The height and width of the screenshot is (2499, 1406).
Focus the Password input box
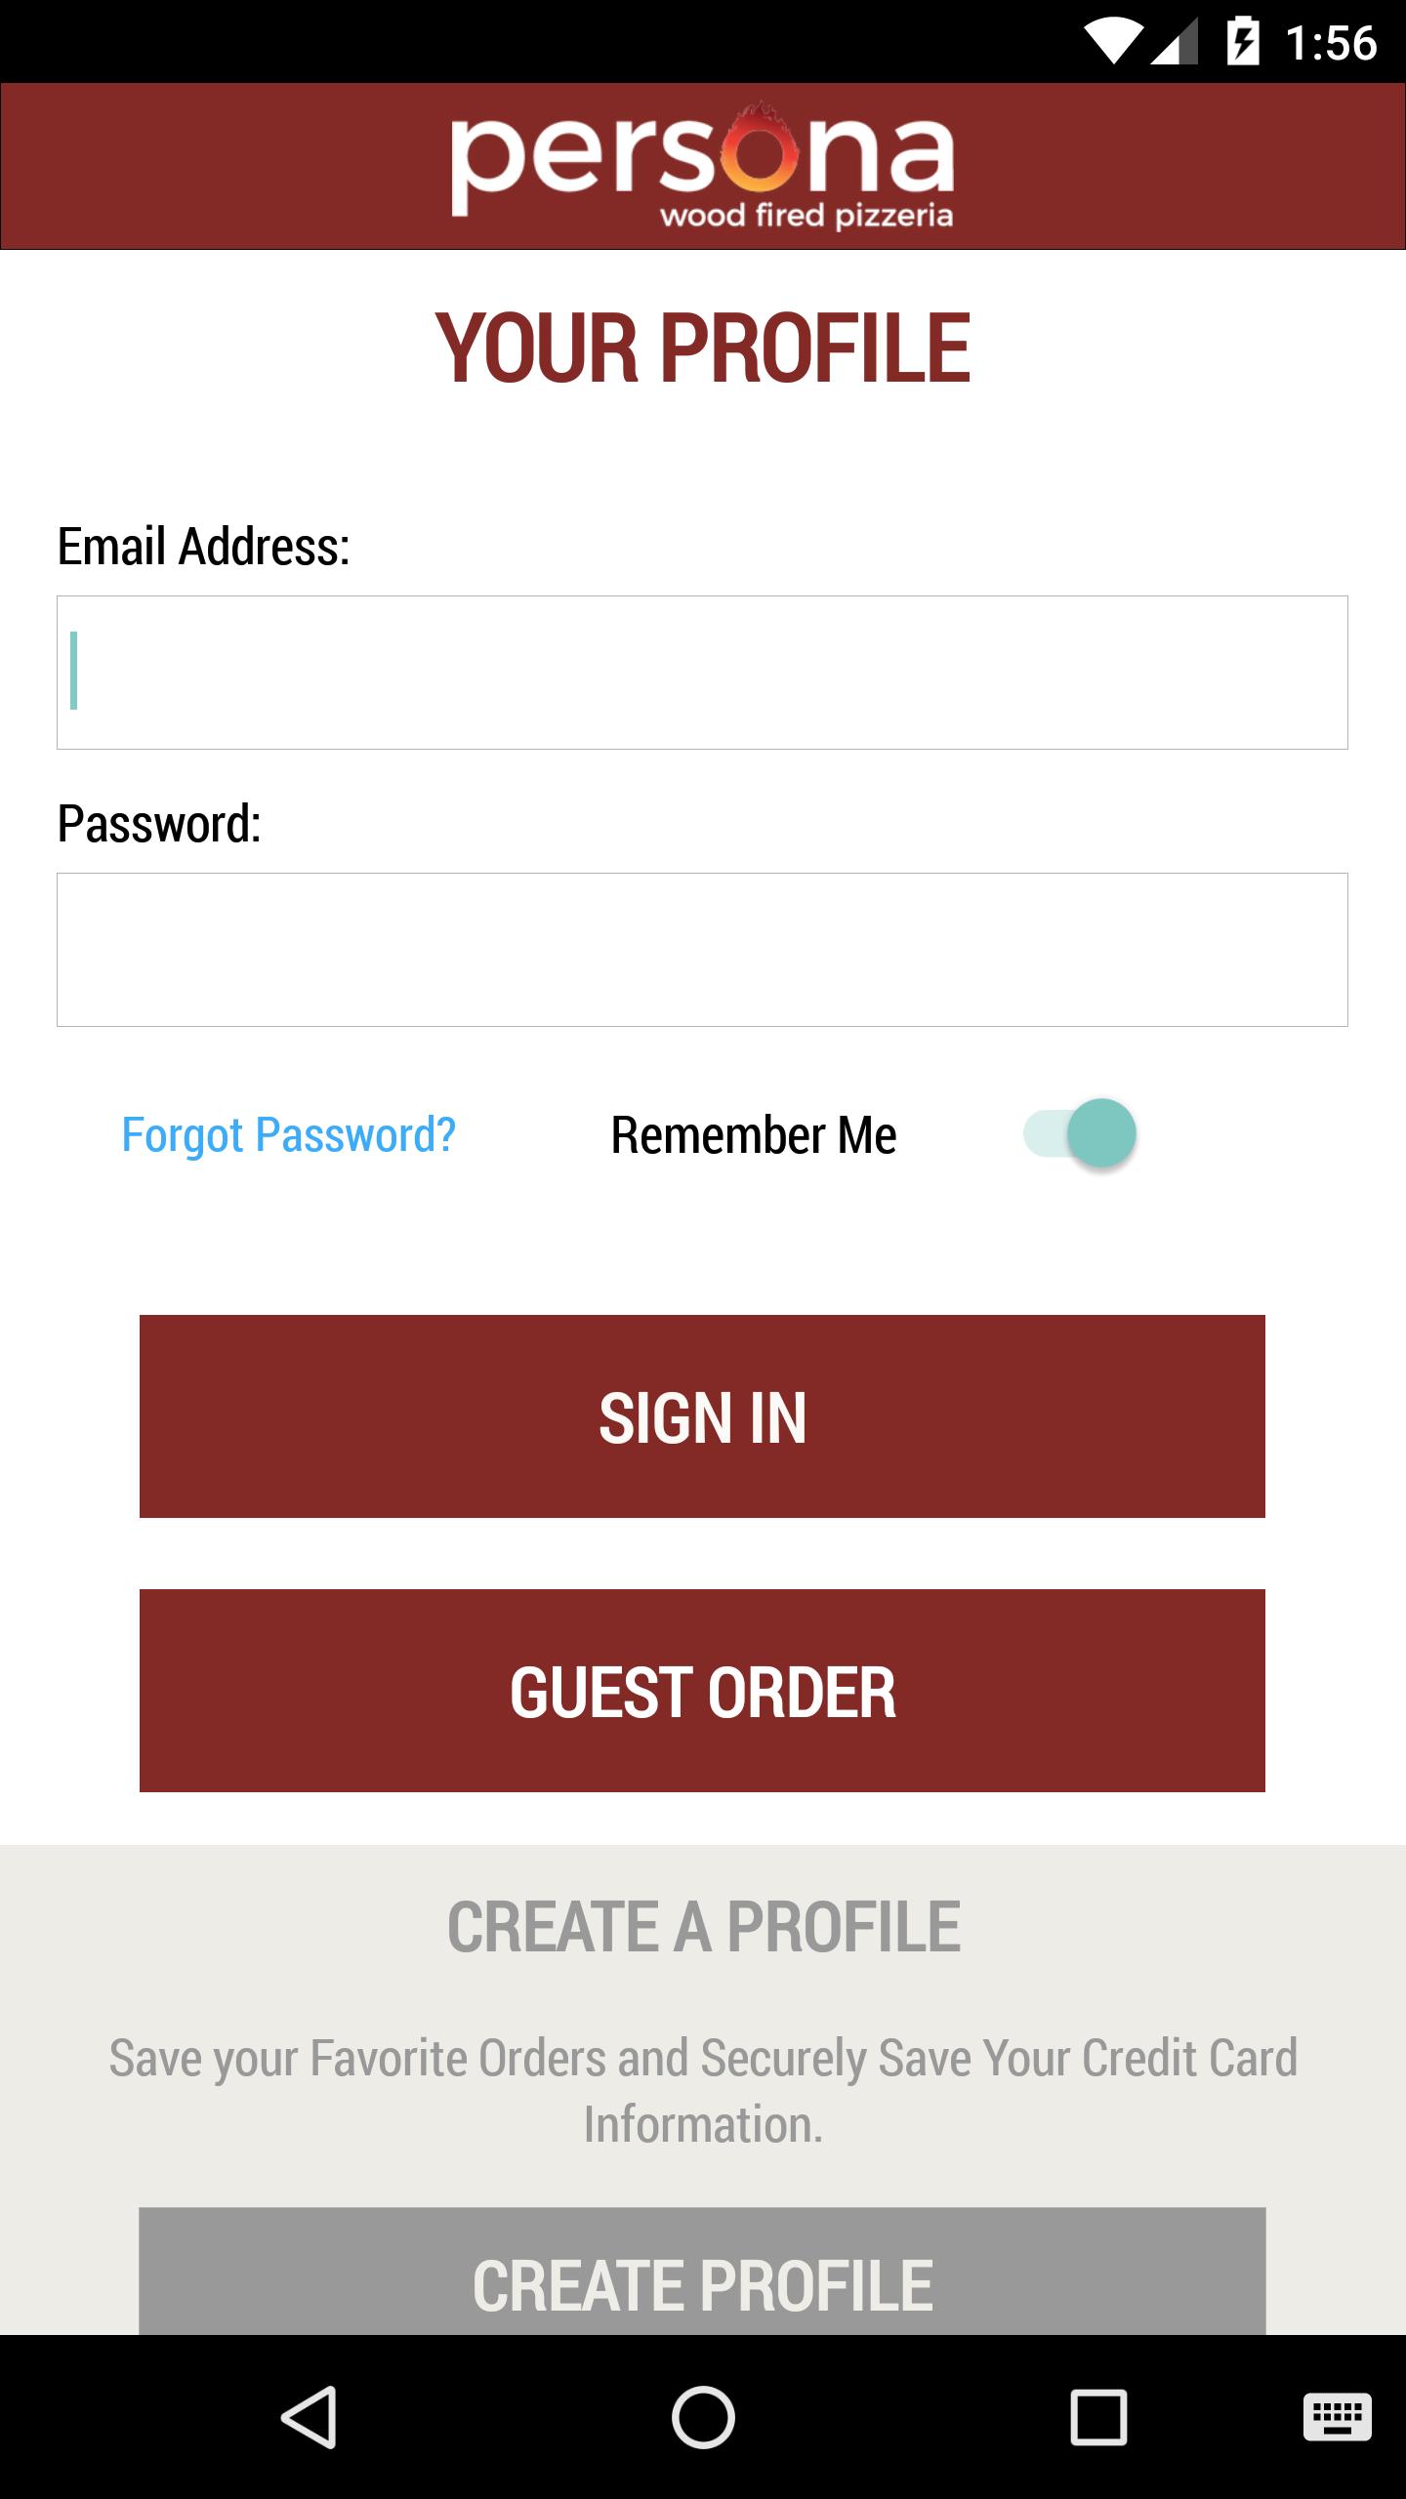click(702, 950)
